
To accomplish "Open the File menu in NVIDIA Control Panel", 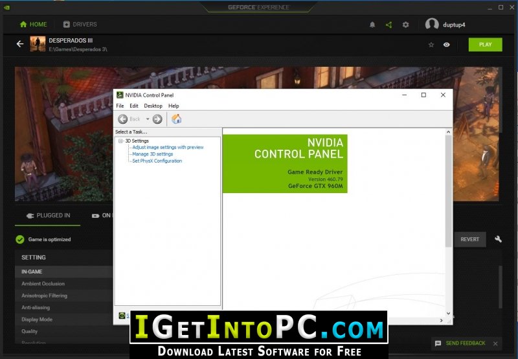I will pyautogui.click(x=120, y=106).
